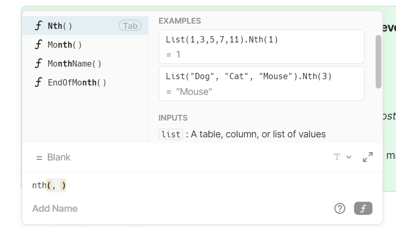This screenshot has height=227, width=396.
Task: Click the List(1,3,5,7,11).Nth(1) example
Action: [261, 47]
